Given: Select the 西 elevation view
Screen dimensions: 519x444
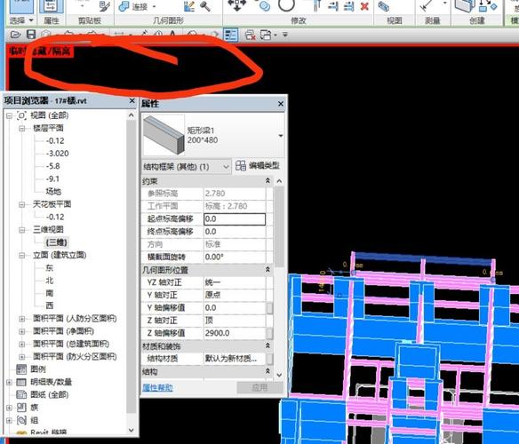Looking at the screenshot, I should coord(49,305).
